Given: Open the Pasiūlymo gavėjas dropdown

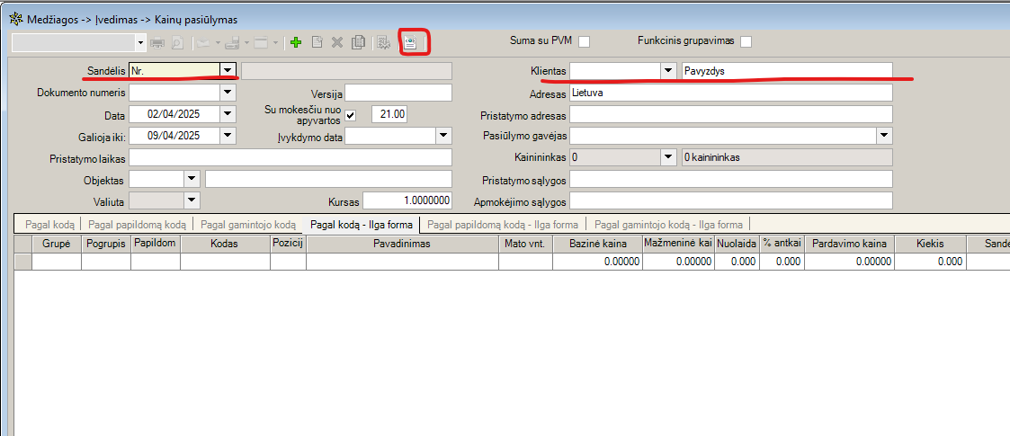Looking at the screenshot, I should 884,136.
